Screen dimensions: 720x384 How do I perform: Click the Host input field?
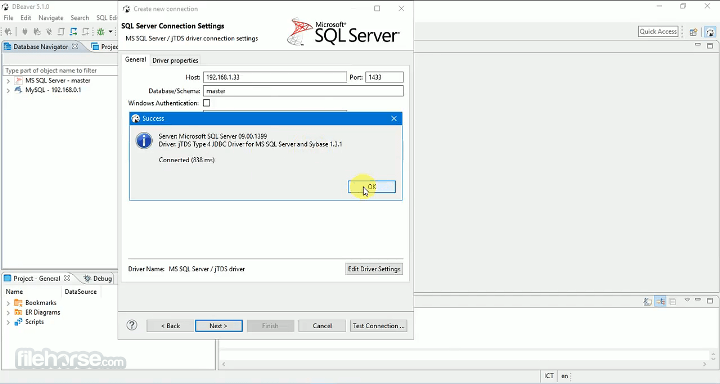point(275,77)
